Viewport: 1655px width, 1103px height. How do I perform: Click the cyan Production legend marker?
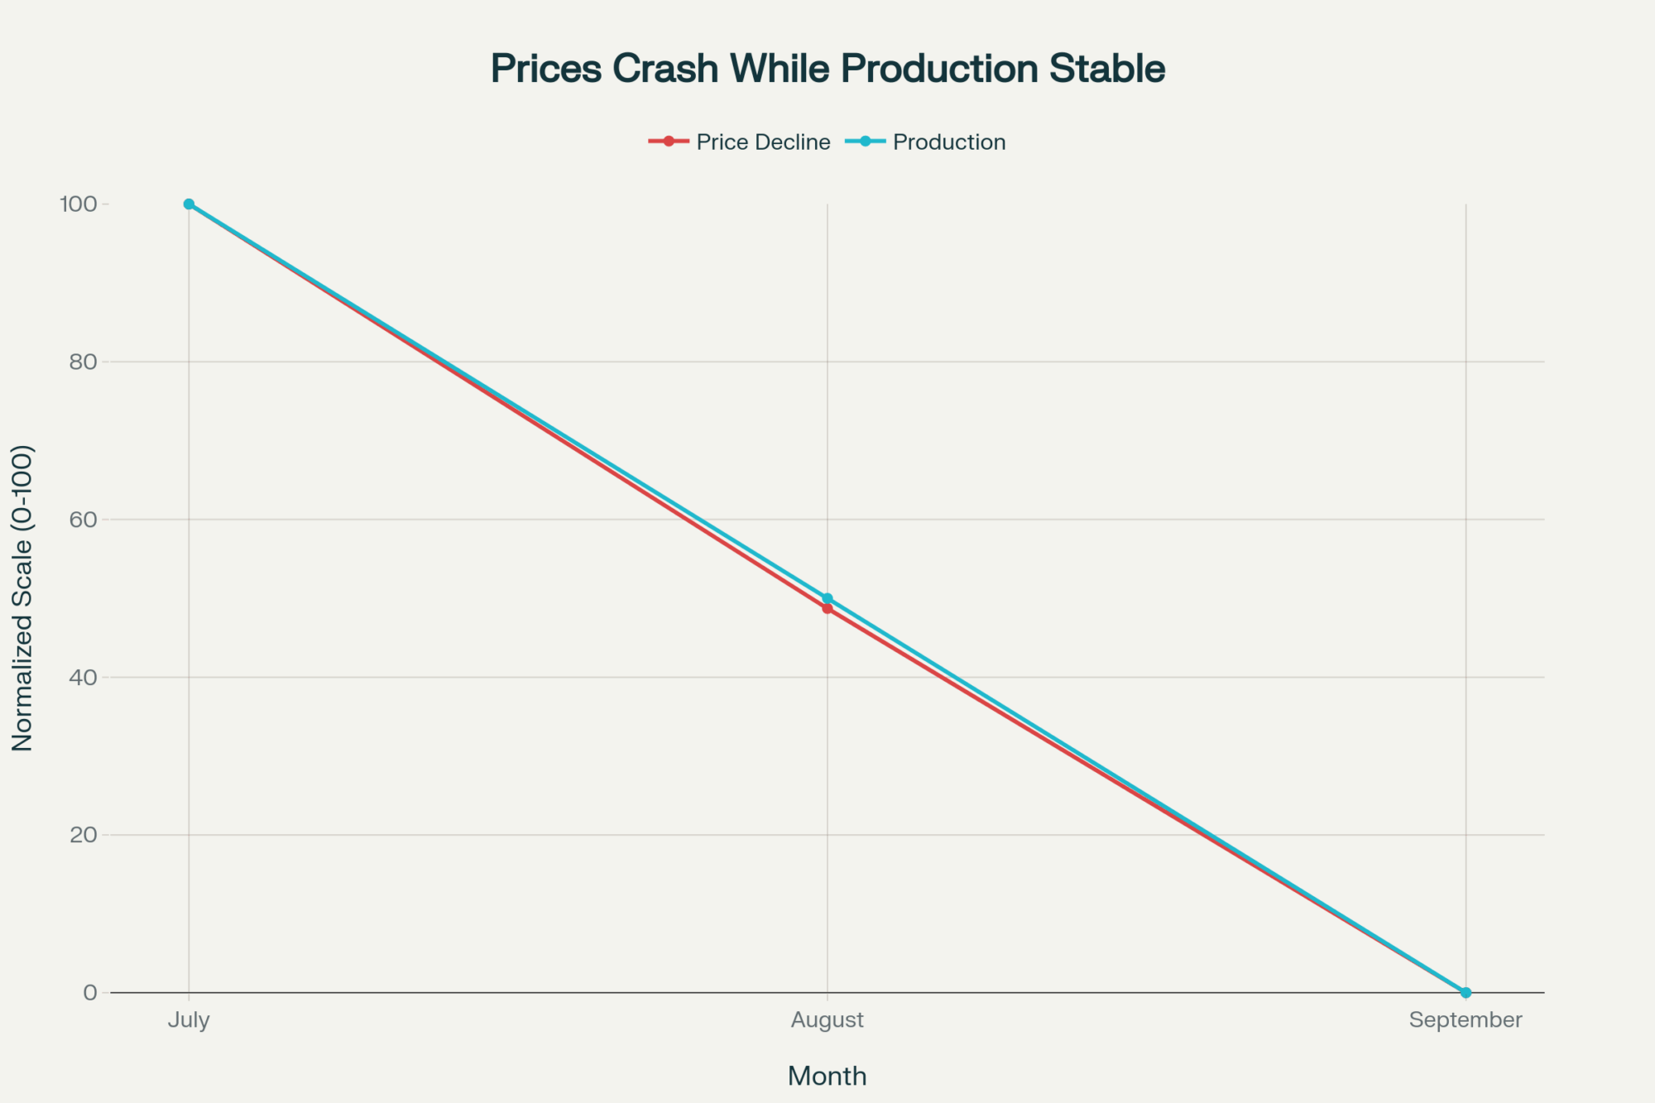coord(866,141)
